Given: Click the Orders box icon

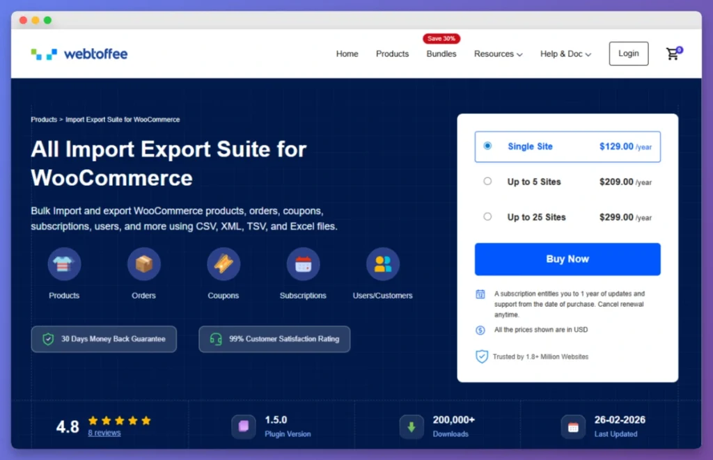Looking at the screenshot, I should [143, 264].
